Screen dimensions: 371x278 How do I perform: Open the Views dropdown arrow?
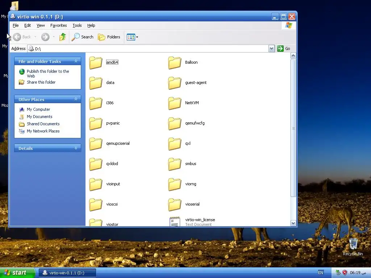pyautogui.click(x=137, y=37)
